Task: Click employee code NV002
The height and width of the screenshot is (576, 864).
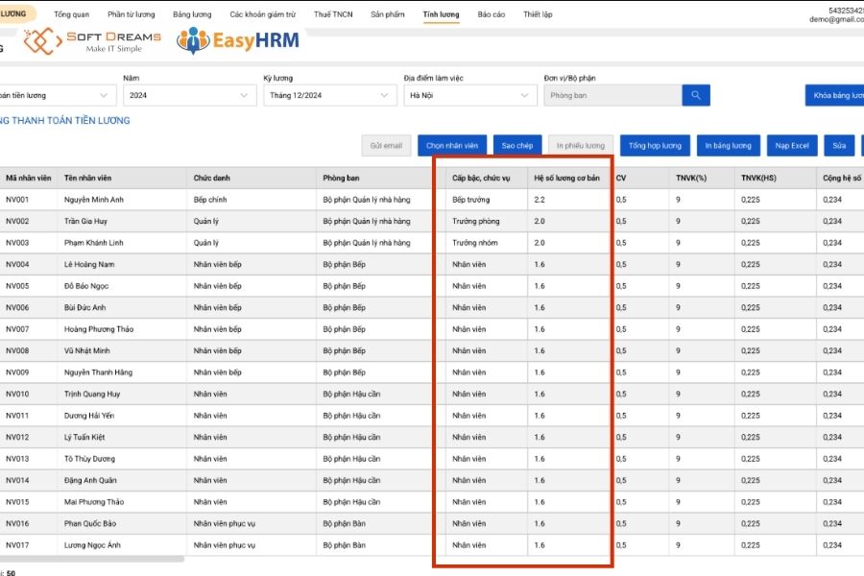Action: point(17,221)
